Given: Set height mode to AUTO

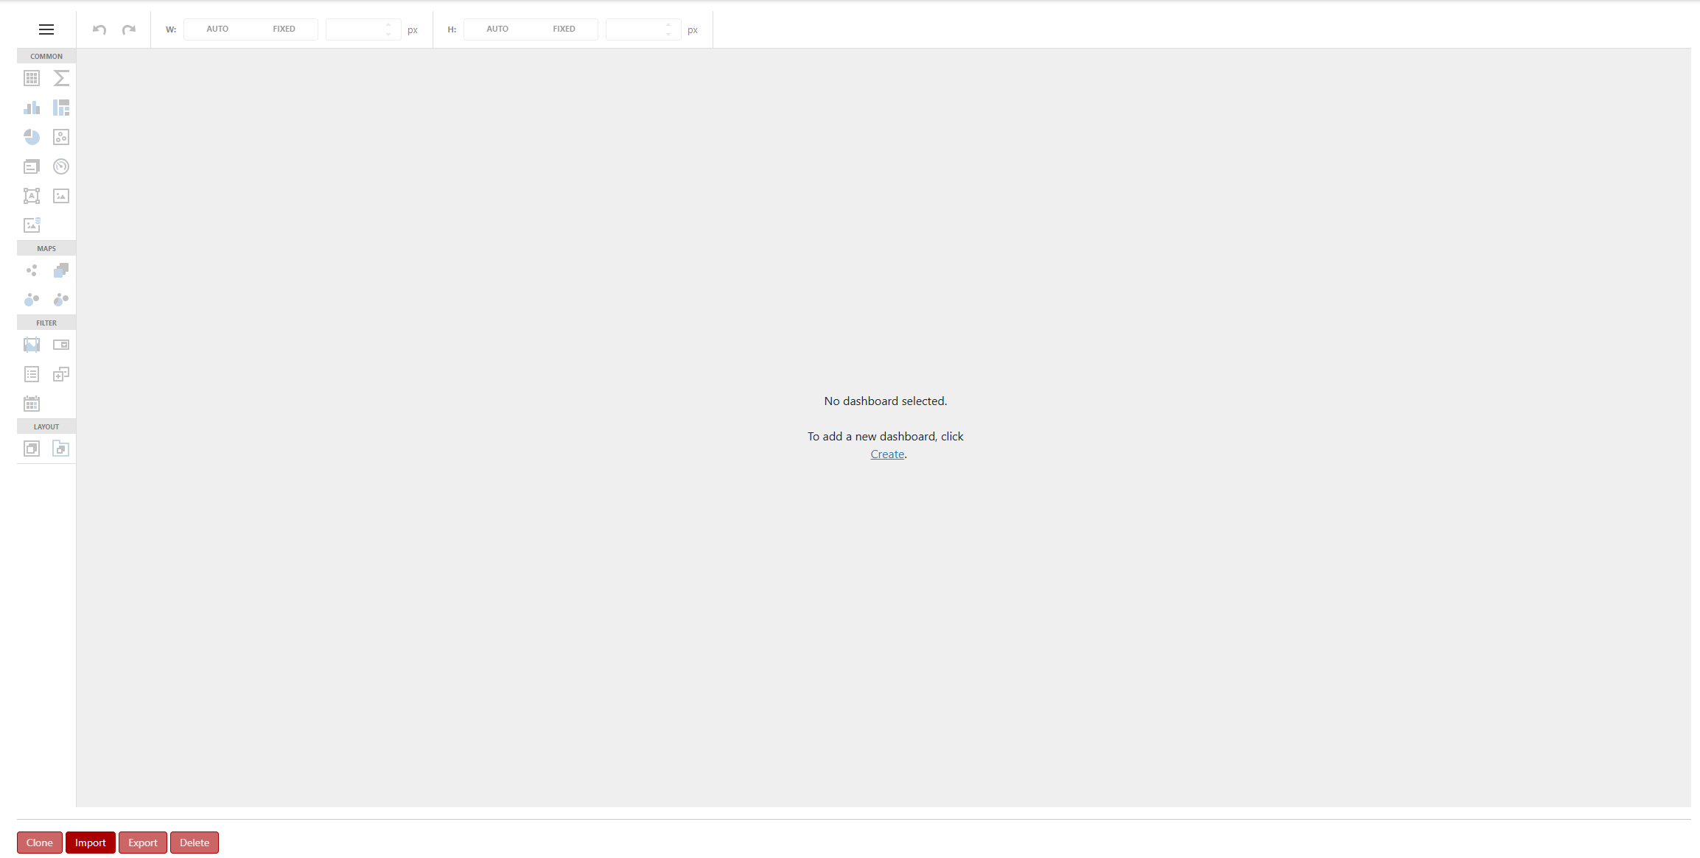Looking at the screenshot, I should pos(497,29).
